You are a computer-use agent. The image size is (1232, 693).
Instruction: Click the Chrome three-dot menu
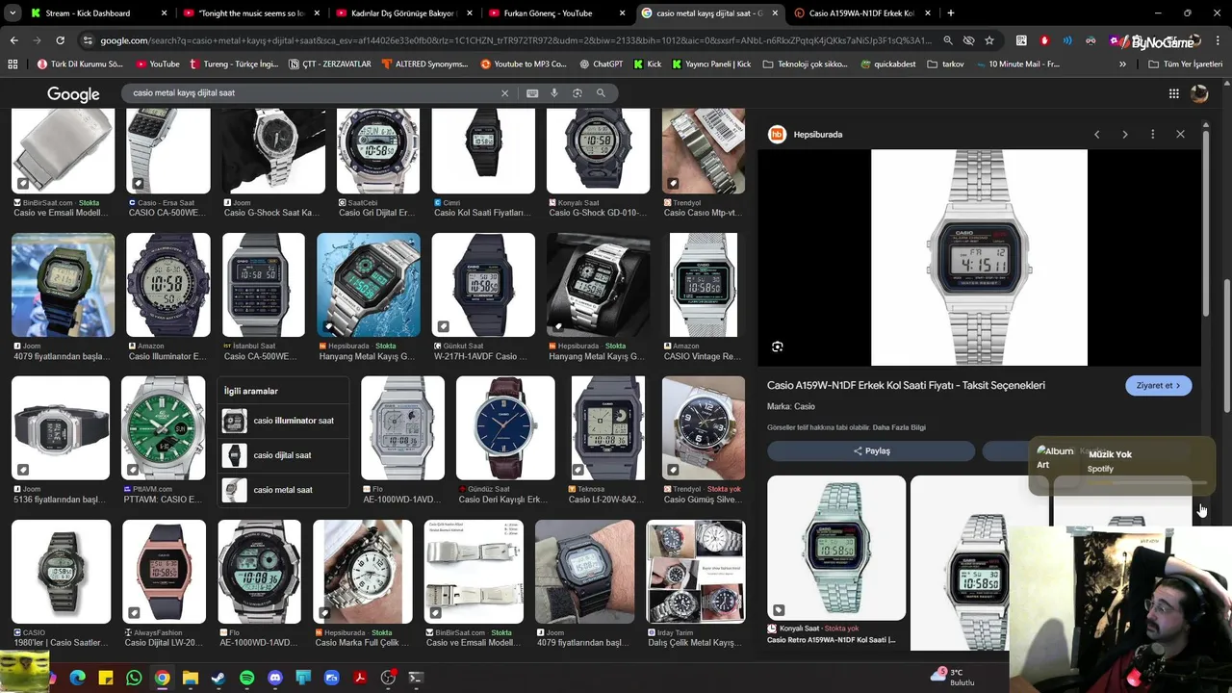tap(1218, 40)
